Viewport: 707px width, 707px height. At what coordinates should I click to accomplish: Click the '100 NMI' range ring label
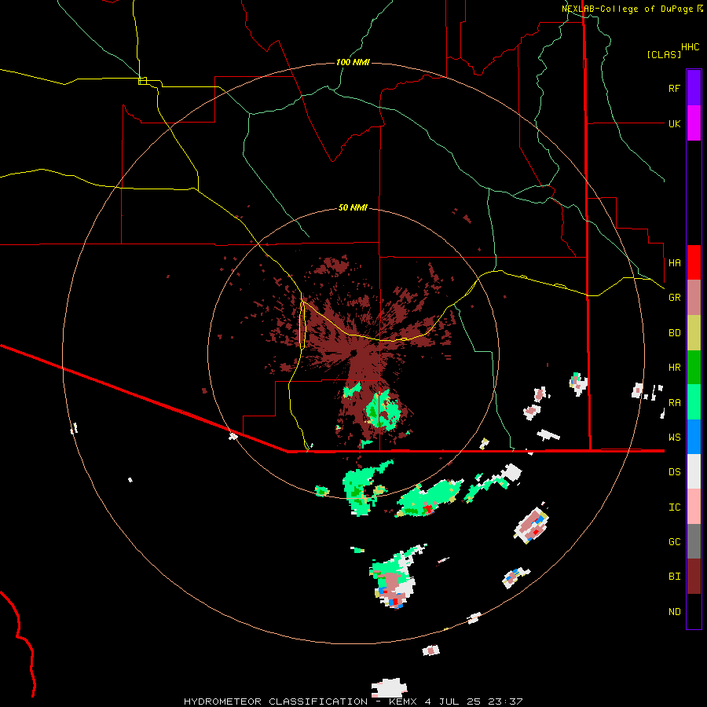[x=353, y=62]
